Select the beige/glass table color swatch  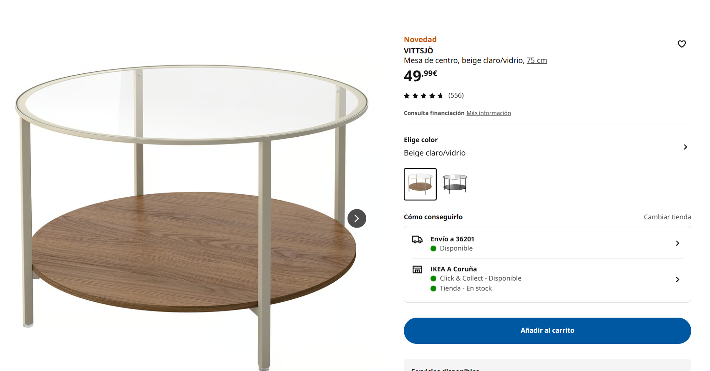point(420,184)
